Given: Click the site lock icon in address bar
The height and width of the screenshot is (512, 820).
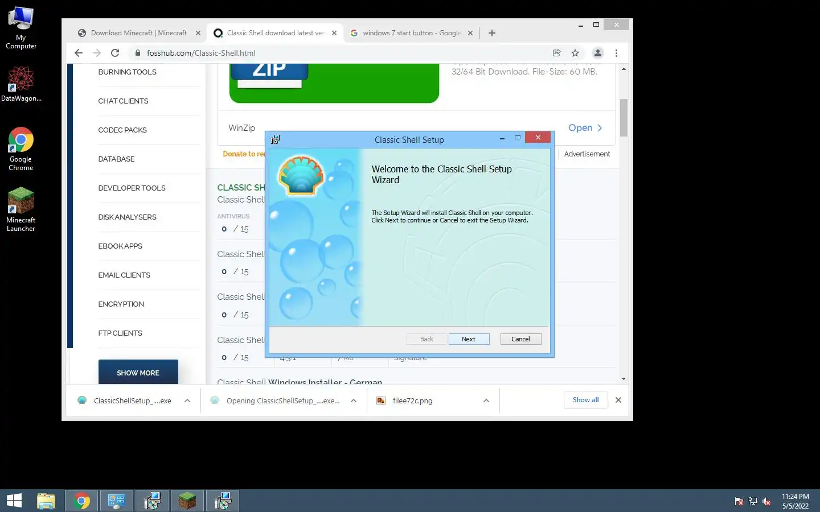Looking at the screenshot, I should (x=137, y=53).
